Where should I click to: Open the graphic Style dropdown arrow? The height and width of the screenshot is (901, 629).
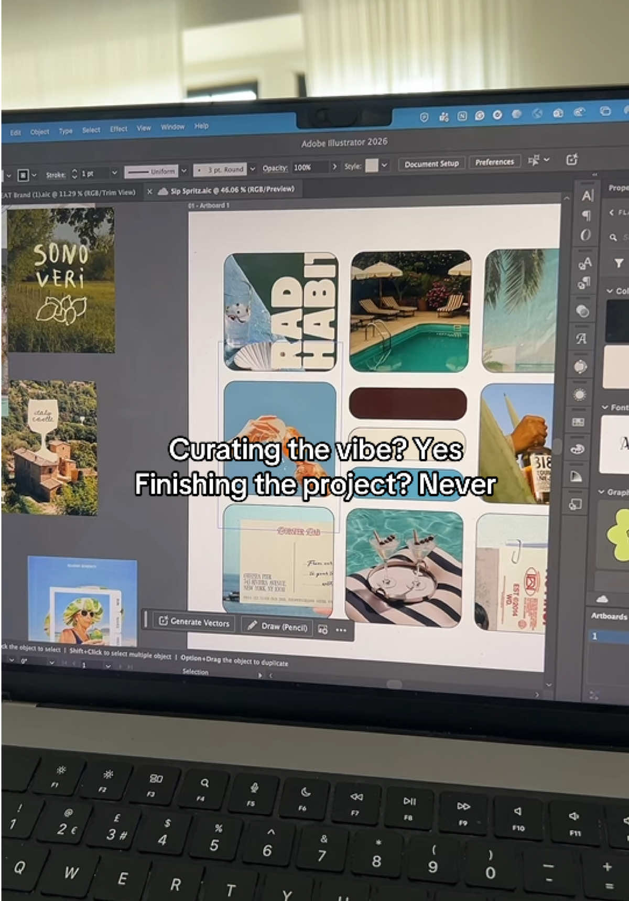384,165
